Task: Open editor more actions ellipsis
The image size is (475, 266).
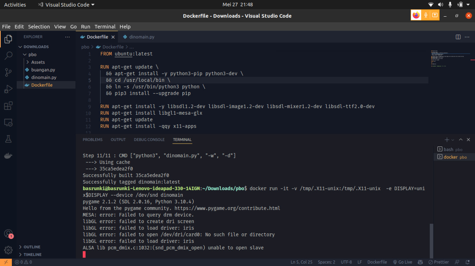Action: coord(467,37)
